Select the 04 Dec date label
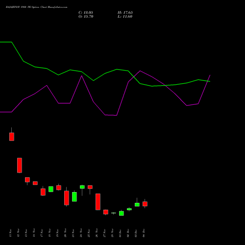 [x=144, y=233]
